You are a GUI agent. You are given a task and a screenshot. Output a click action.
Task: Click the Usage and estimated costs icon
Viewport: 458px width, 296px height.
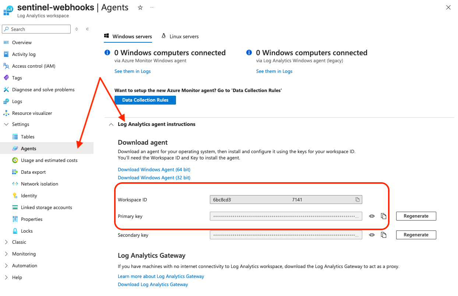[x=15, y=161]
